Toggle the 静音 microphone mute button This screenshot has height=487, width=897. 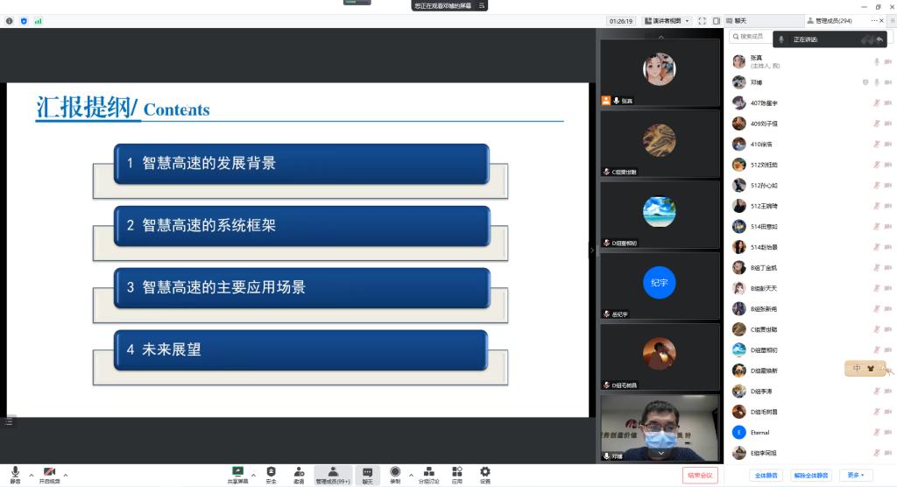(15, 474)
